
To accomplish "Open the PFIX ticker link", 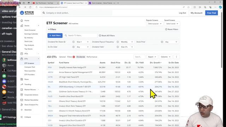I will tap(50, 67).
